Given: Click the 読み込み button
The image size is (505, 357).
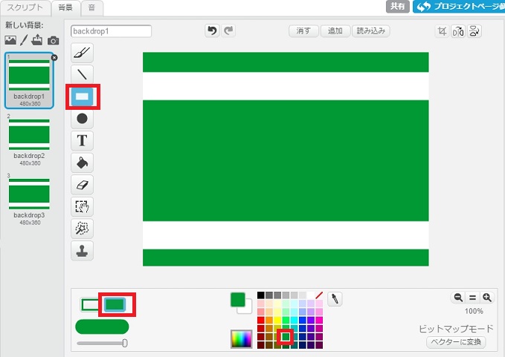Looking at the screenshot, I should tap(371, 31).
